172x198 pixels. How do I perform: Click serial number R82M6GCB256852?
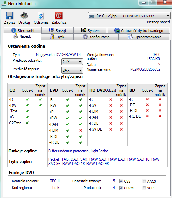[145, 69]
